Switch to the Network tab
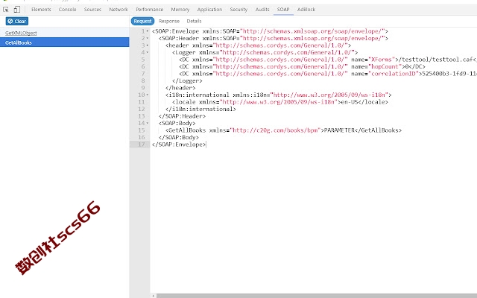 [119, 10]
